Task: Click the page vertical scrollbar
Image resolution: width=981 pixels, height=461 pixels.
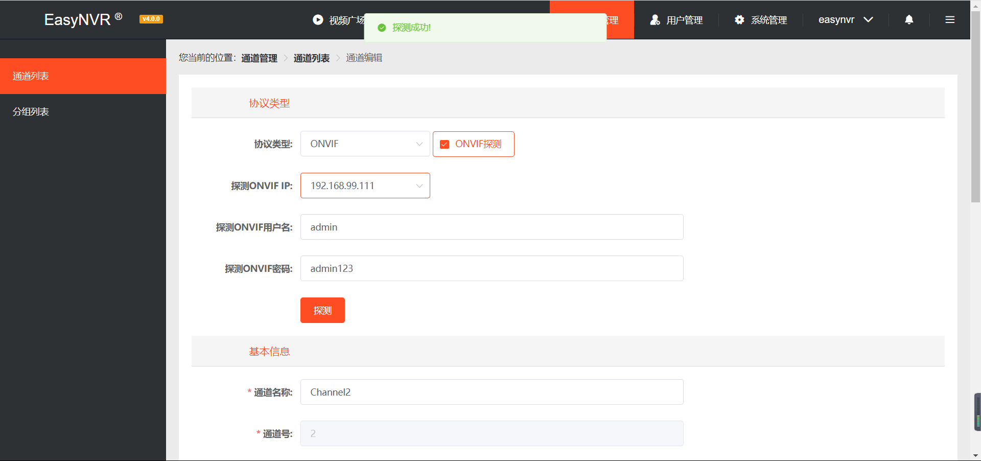Action: coord(975,106)
